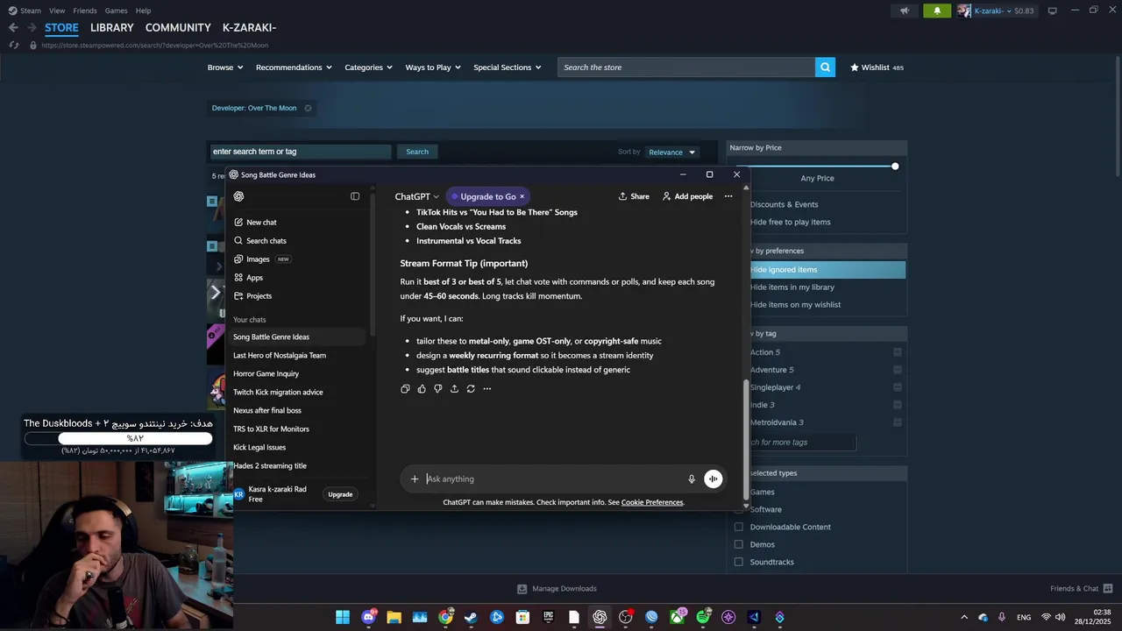Open the Recommendations dropdown
Image resolution: width=1122 pixels, height=631 pixels.
tap(294, 67)
